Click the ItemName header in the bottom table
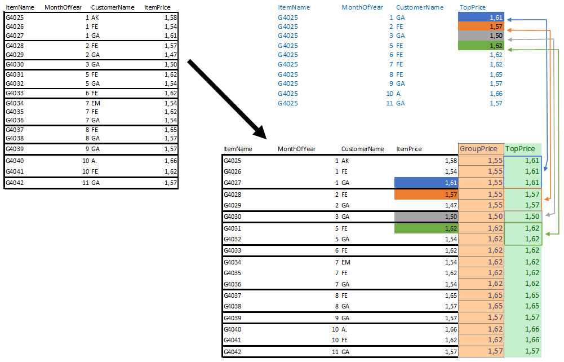 point(238,149)
